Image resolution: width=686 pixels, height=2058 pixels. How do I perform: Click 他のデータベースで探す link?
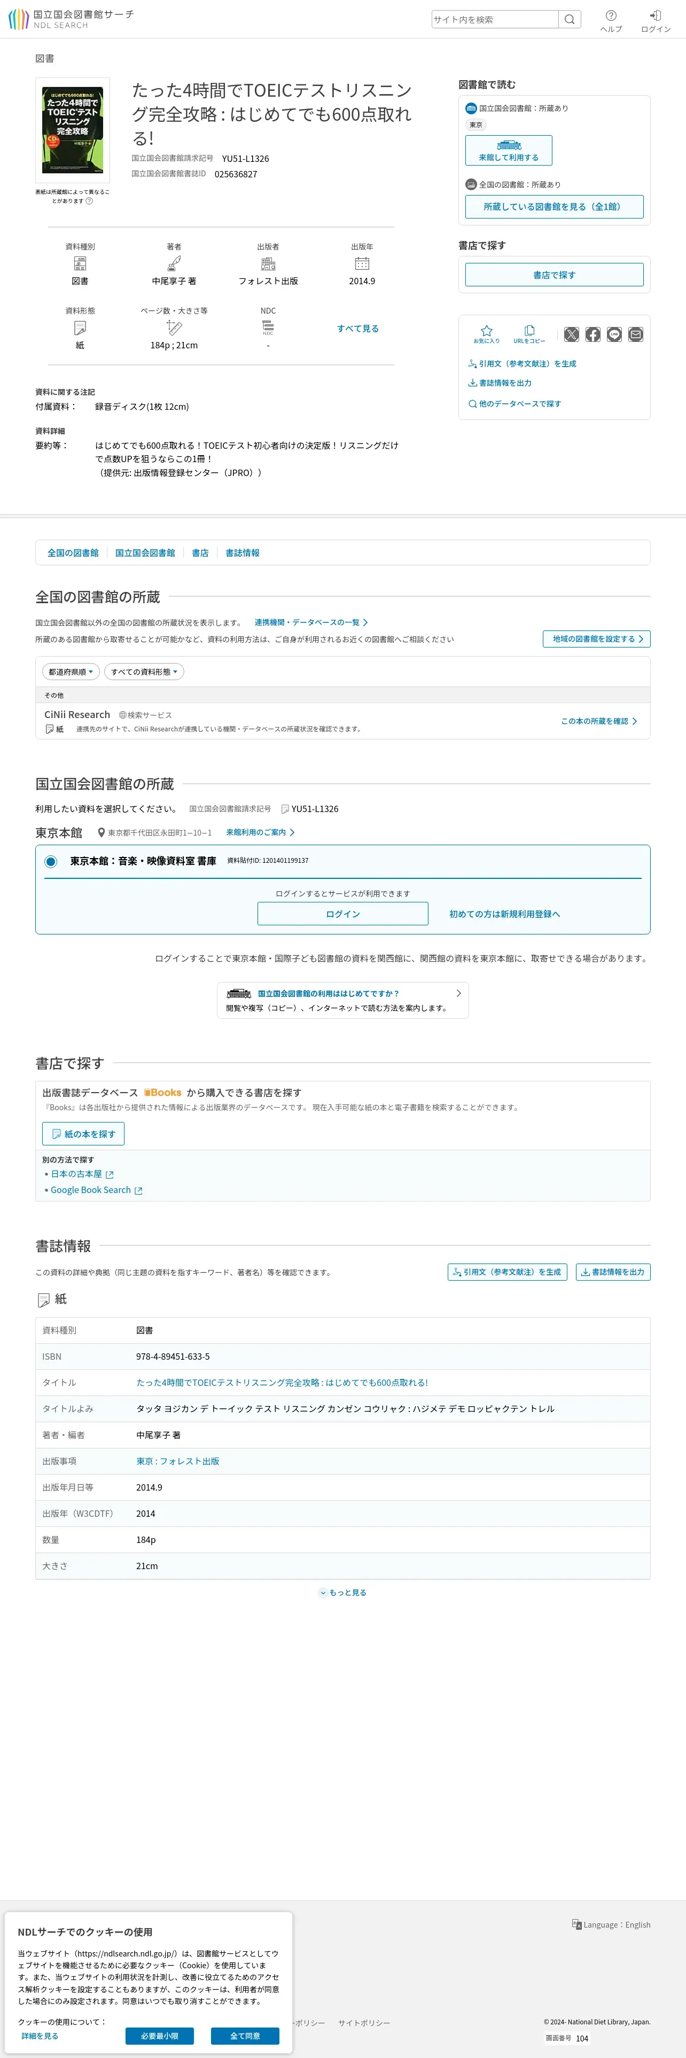point(514,403)
